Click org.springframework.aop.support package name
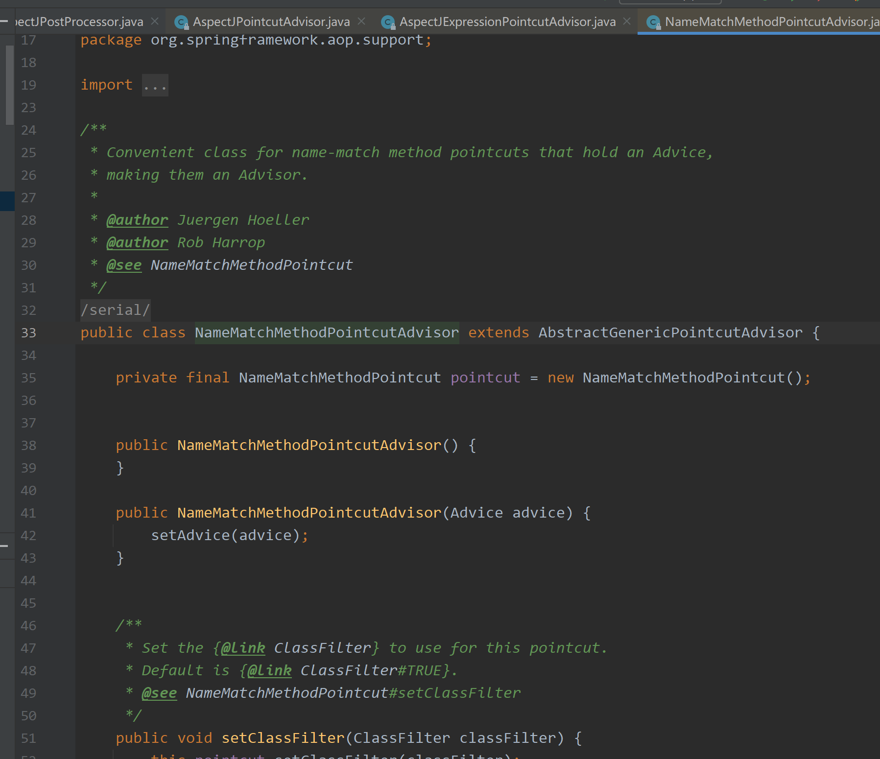The width and height of the screenshot is (880, 759). click(x=287, y=40)
